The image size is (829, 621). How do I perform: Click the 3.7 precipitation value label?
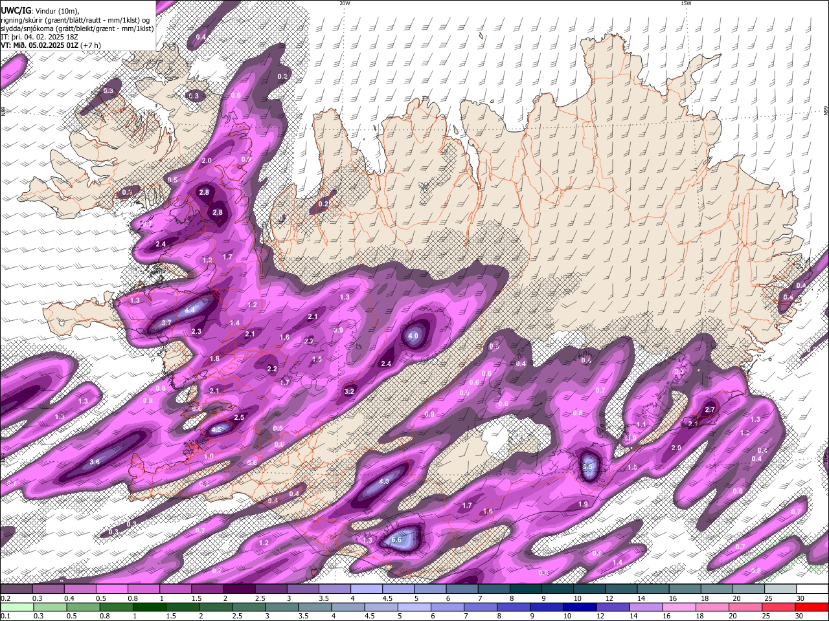tap(166, 323)
